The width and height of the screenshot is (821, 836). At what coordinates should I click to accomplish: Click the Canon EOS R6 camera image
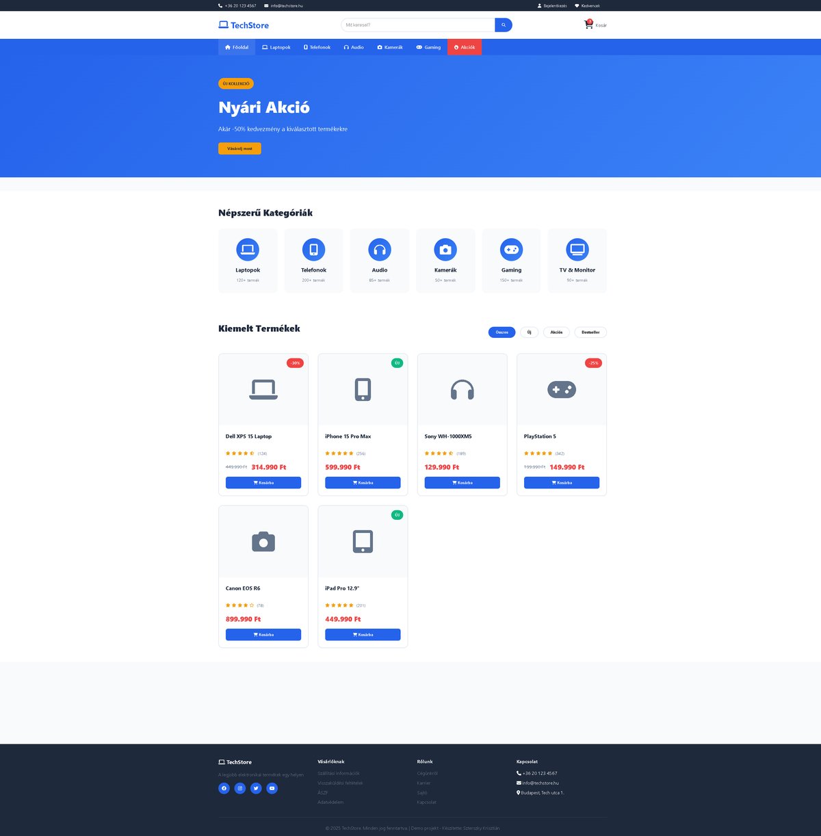(x=263, y=542)
